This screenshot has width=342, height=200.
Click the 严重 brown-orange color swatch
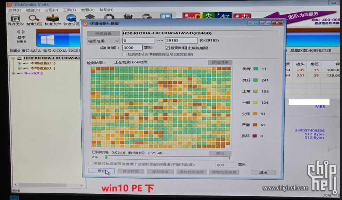(x=255, y=125)
